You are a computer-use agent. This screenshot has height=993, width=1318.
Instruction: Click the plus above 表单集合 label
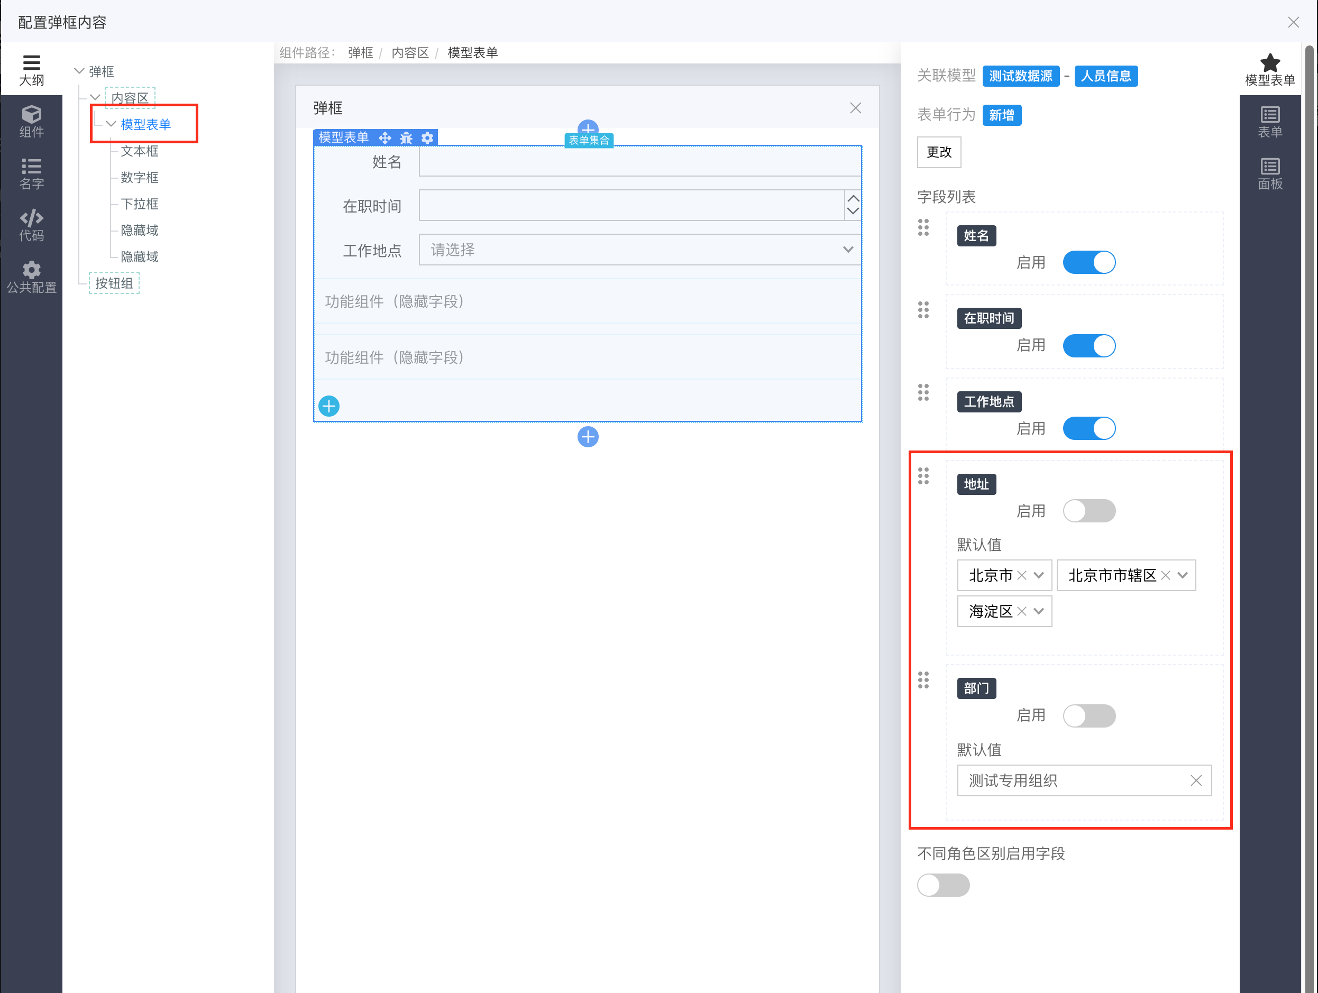[x=588, y=127]
